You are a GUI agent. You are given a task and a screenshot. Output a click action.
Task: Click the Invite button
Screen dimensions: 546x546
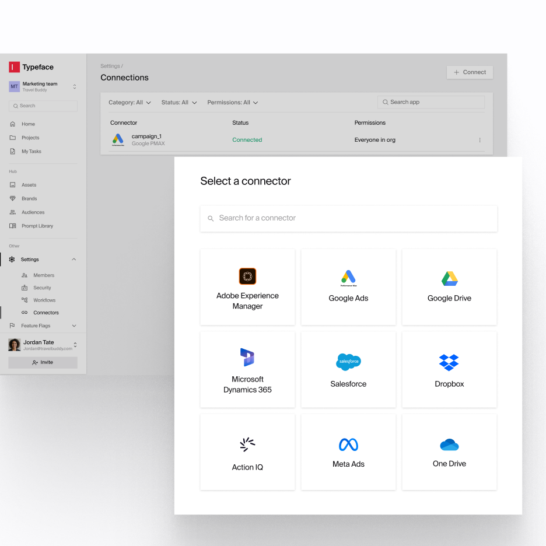[x=43, y=362]
